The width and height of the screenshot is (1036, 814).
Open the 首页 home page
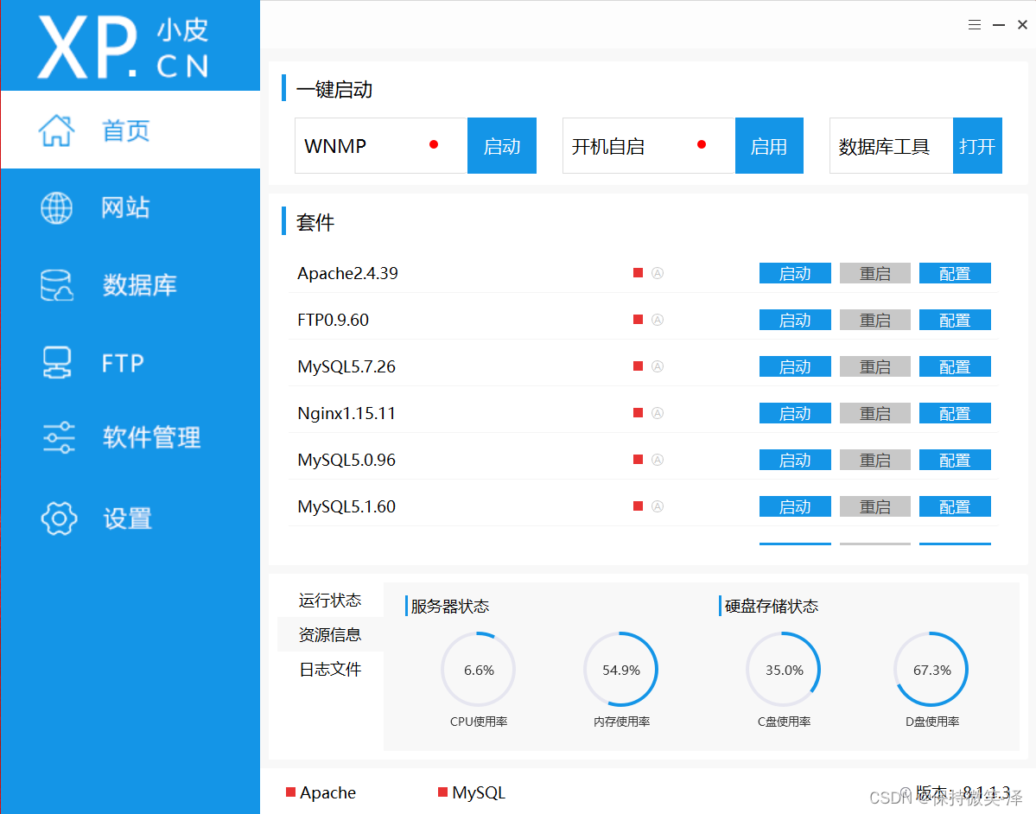[130, 130]
